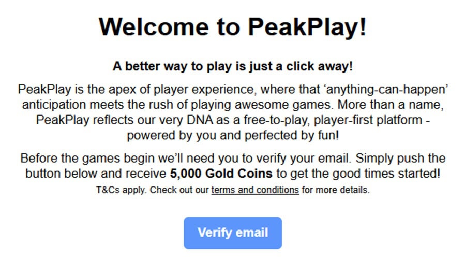
Task: Click the 'for more details' text
Action: 336,190
